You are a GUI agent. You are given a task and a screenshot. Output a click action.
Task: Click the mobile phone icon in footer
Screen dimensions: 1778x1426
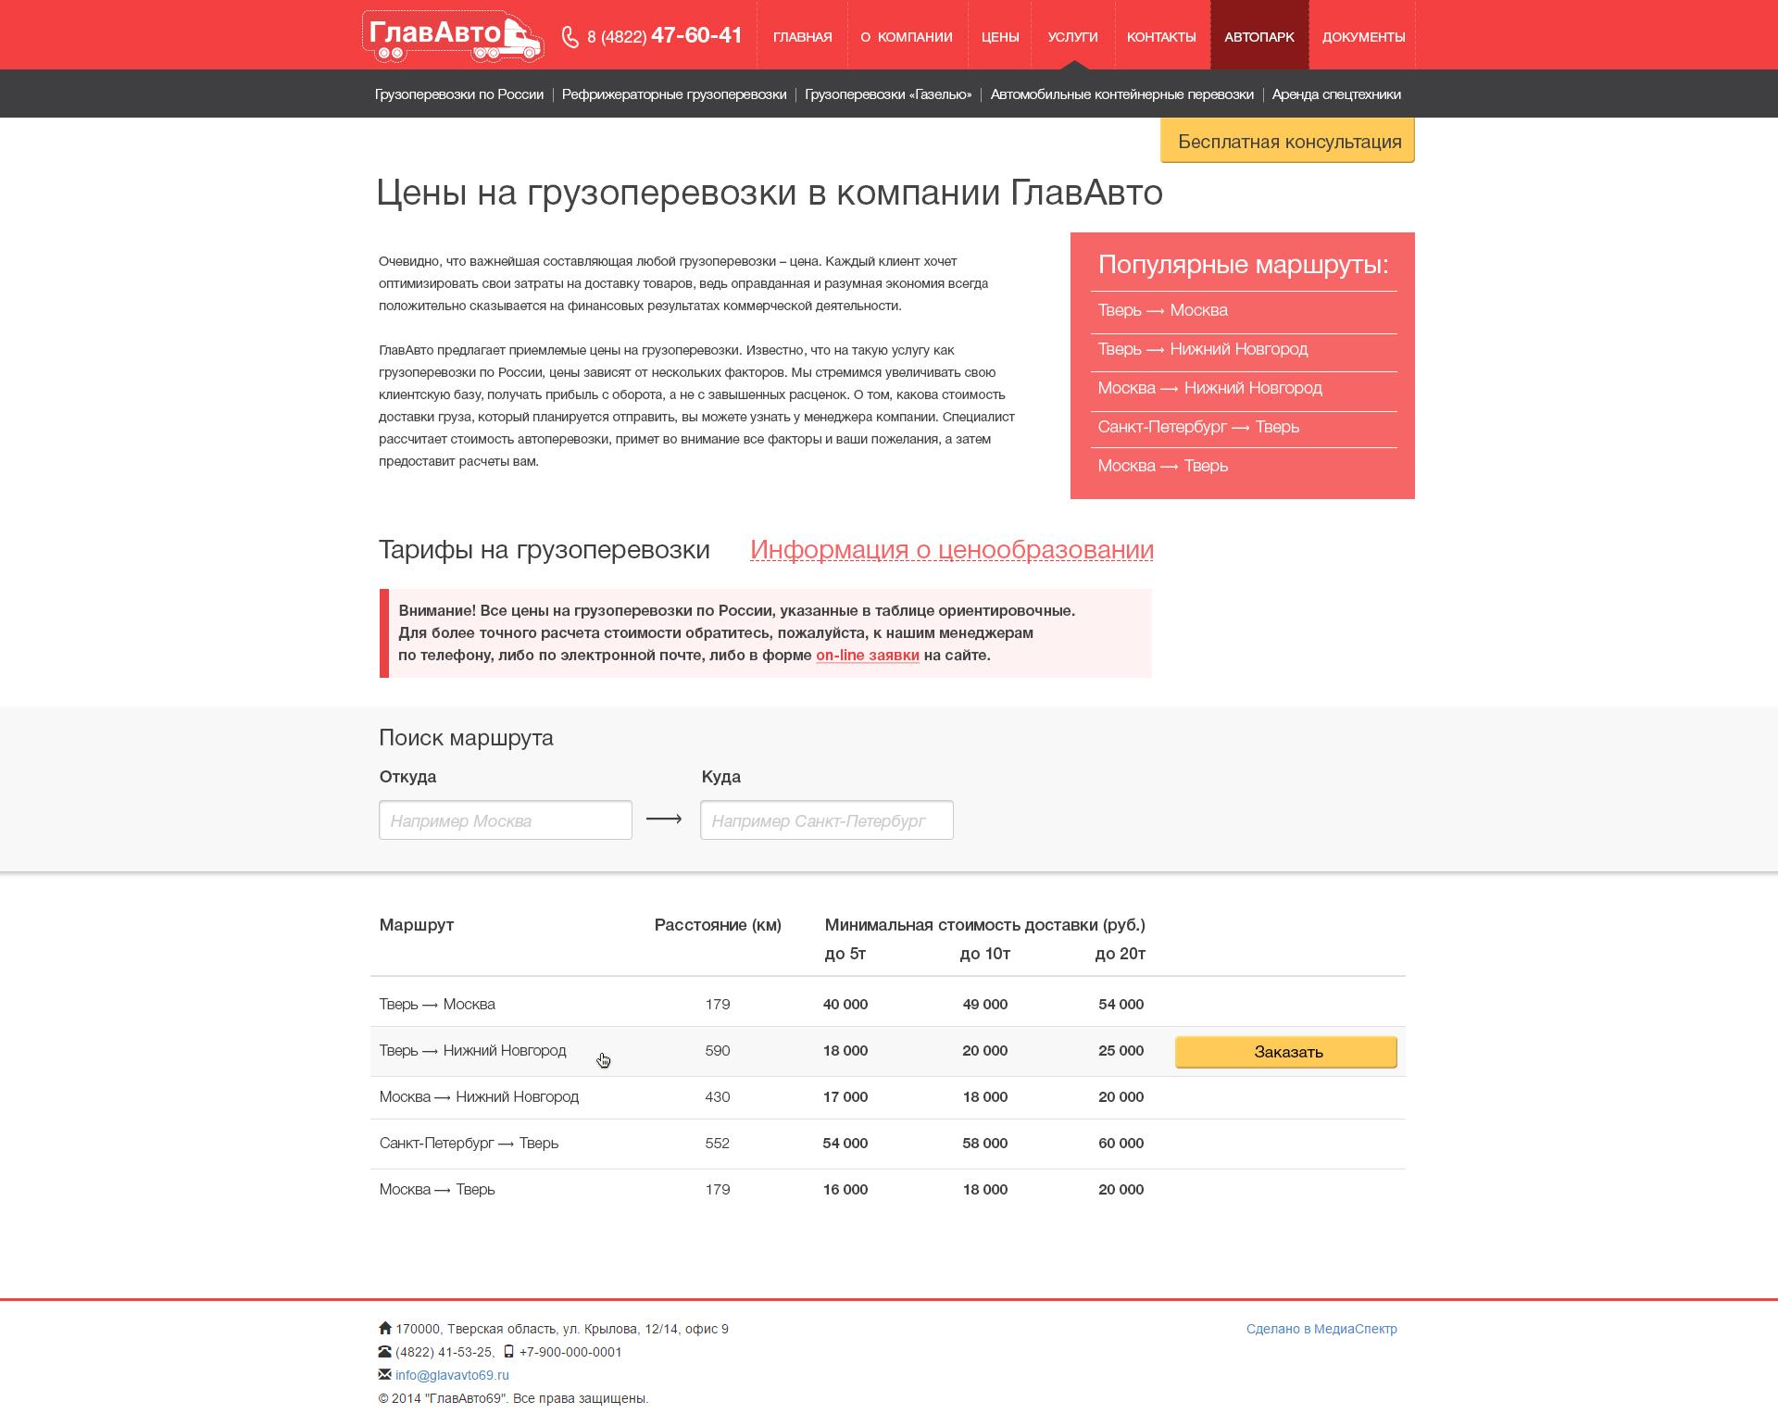point(508,1351)
